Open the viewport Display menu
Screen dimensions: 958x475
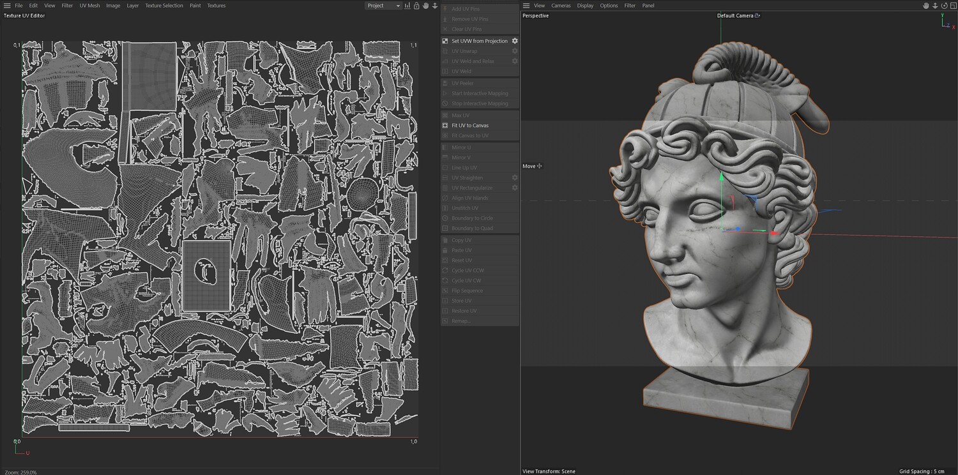[585, 6]
